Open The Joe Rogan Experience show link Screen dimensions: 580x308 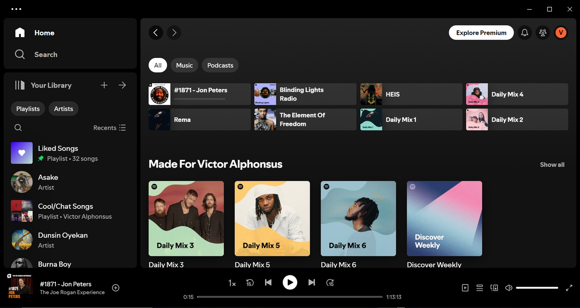[72, 293]
